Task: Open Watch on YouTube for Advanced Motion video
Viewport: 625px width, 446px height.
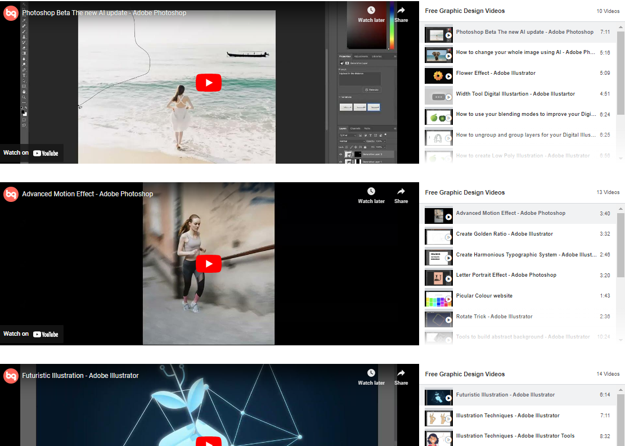Action: pyautogui.click(x=32, y=334)
